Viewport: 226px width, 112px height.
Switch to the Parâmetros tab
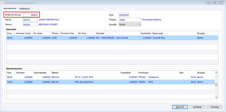[25, 9]
